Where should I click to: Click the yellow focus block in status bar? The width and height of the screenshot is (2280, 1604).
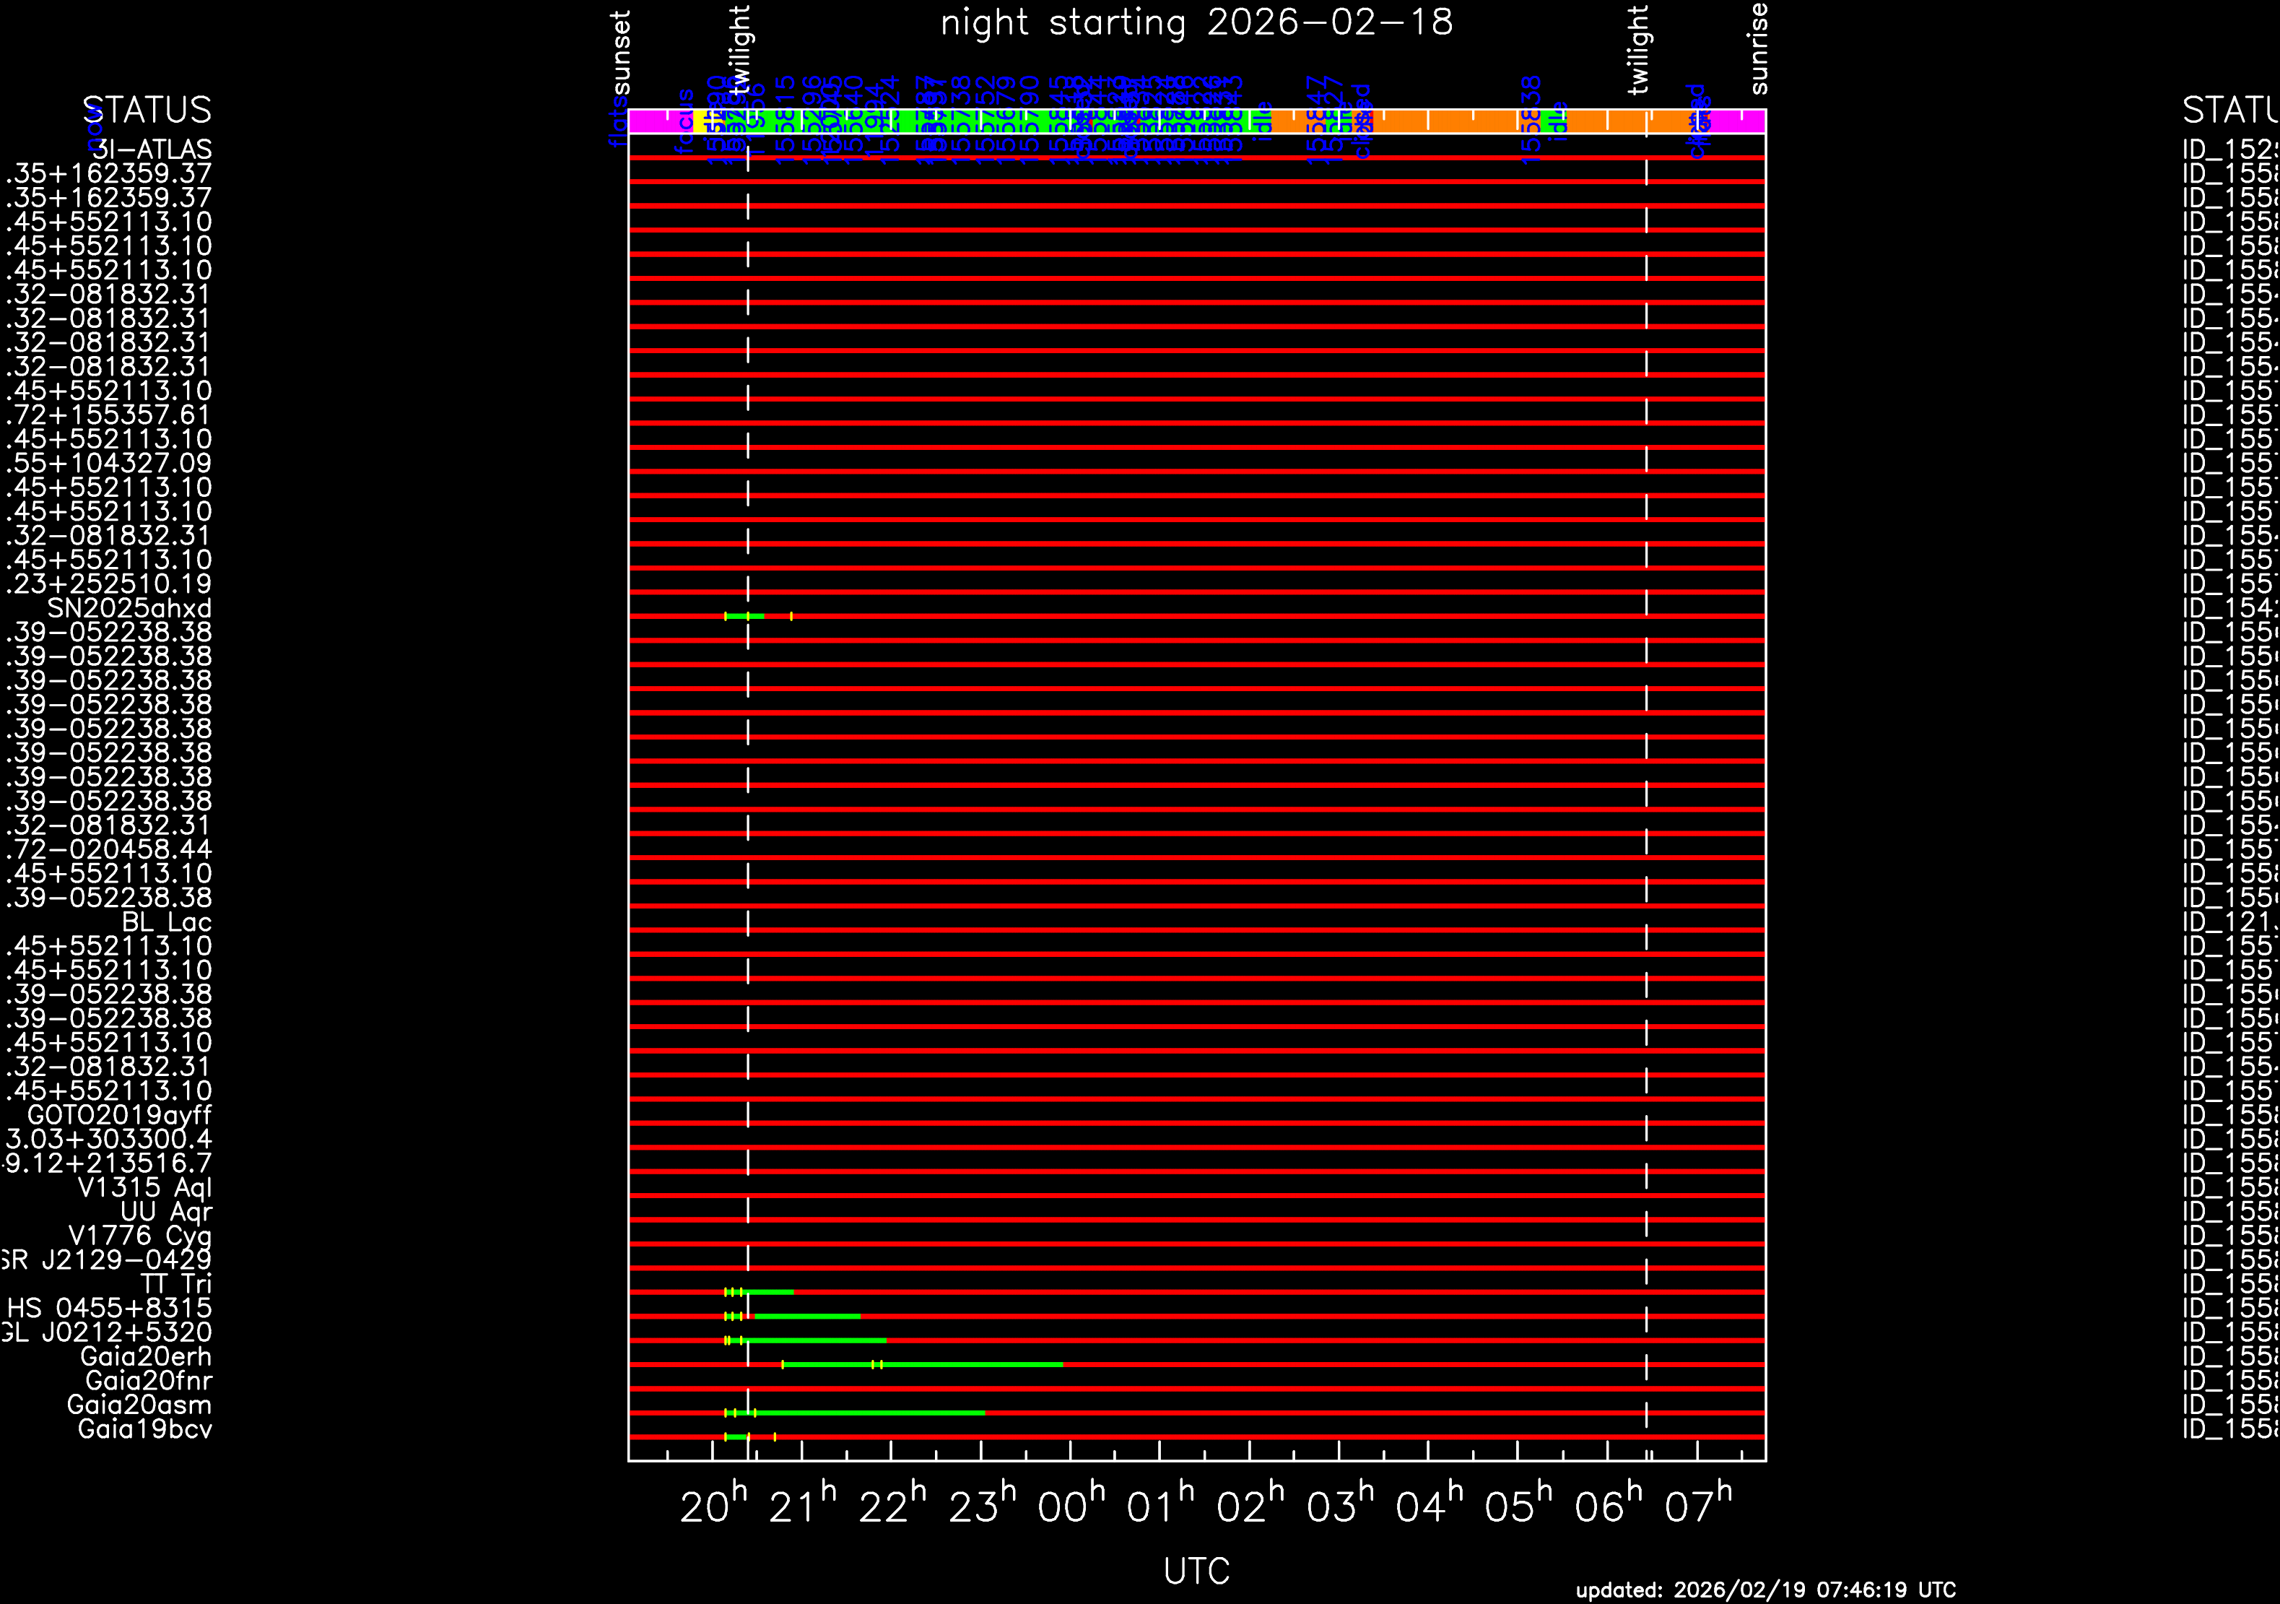(x=700, y=121)
